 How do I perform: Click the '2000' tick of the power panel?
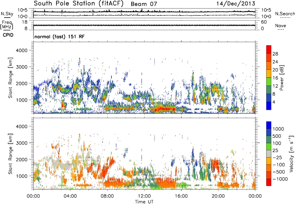(x=21, y=83)
